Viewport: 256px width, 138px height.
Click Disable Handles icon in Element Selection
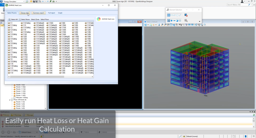click(x=186, y=15)
